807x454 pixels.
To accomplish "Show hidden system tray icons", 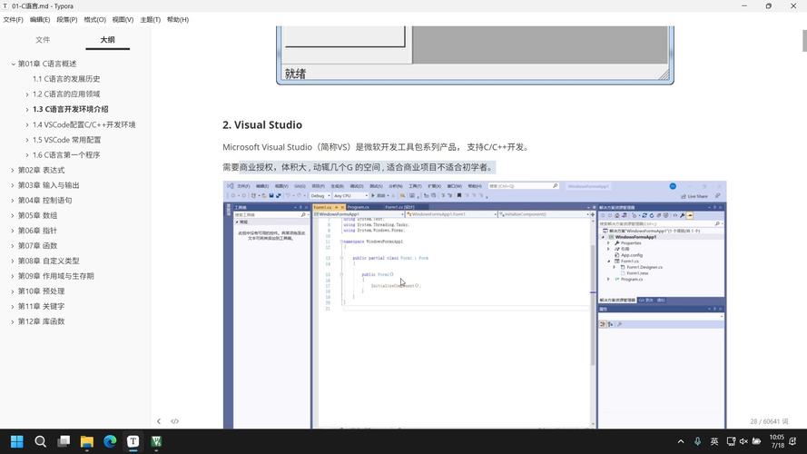I will [x=681, y=442].
